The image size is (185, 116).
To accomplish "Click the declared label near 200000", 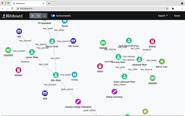I will 147,50.
